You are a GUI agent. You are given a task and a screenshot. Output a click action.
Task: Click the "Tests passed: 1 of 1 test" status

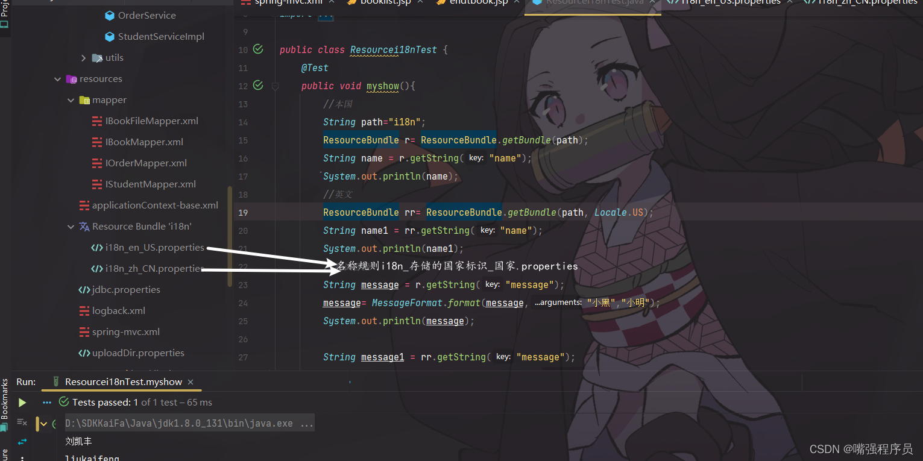click(x=125, y=403)
